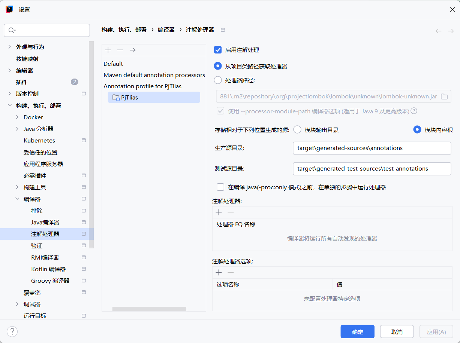This screenshot has height=343, width=460.
Task: Expand the 构建工具 tree node
Action: coord(17,187)
